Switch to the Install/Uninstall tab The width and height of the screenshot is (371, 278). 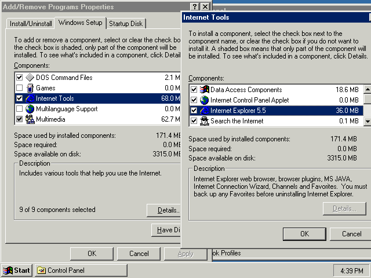coord(31,24)
